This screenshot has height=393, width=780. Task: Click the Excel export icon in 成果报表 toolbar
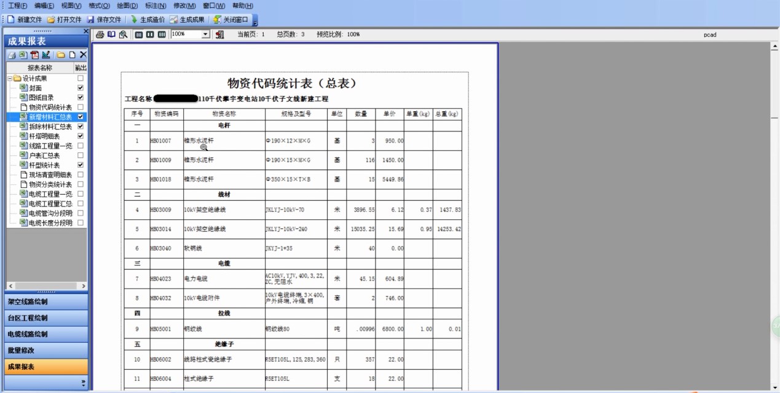[23, 55]
